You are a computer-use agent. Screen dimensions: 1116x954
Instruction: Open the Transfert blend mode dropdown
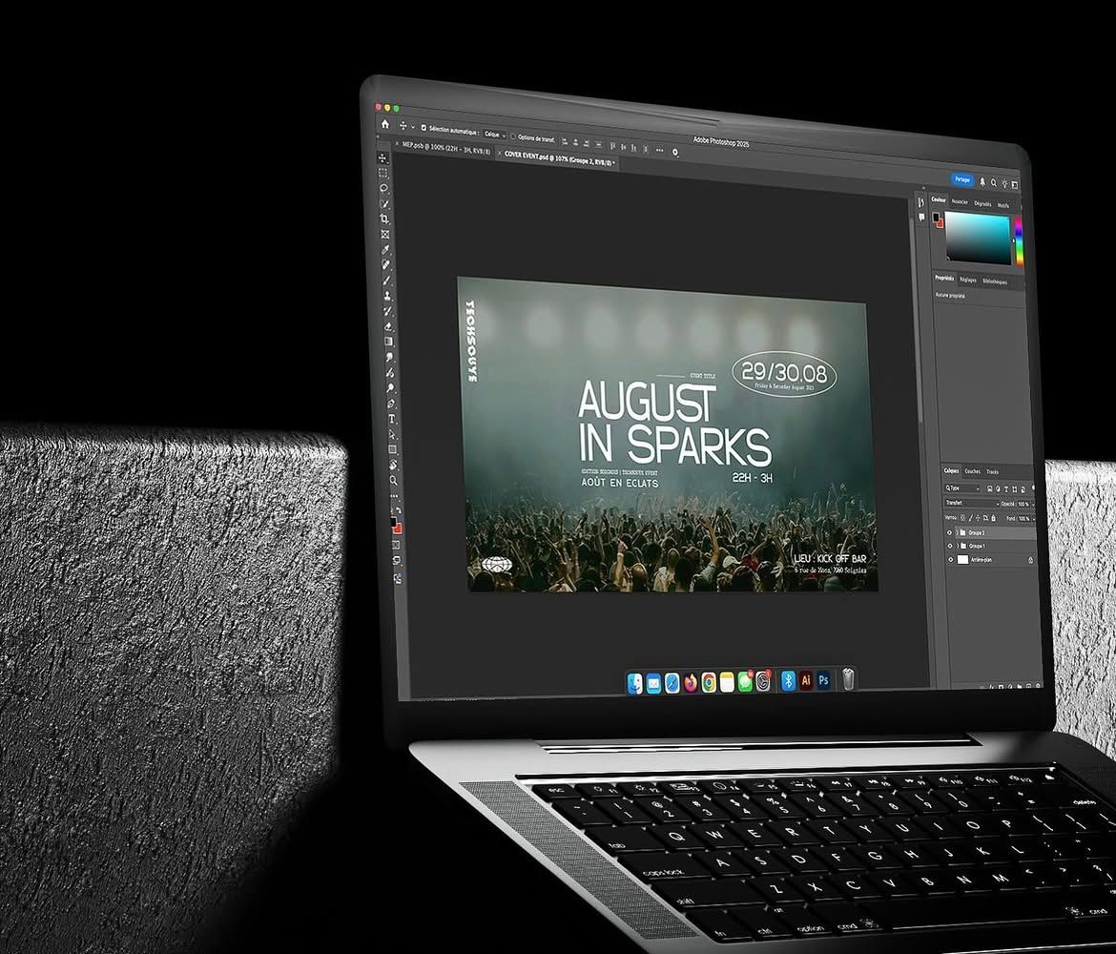[972, 503]
